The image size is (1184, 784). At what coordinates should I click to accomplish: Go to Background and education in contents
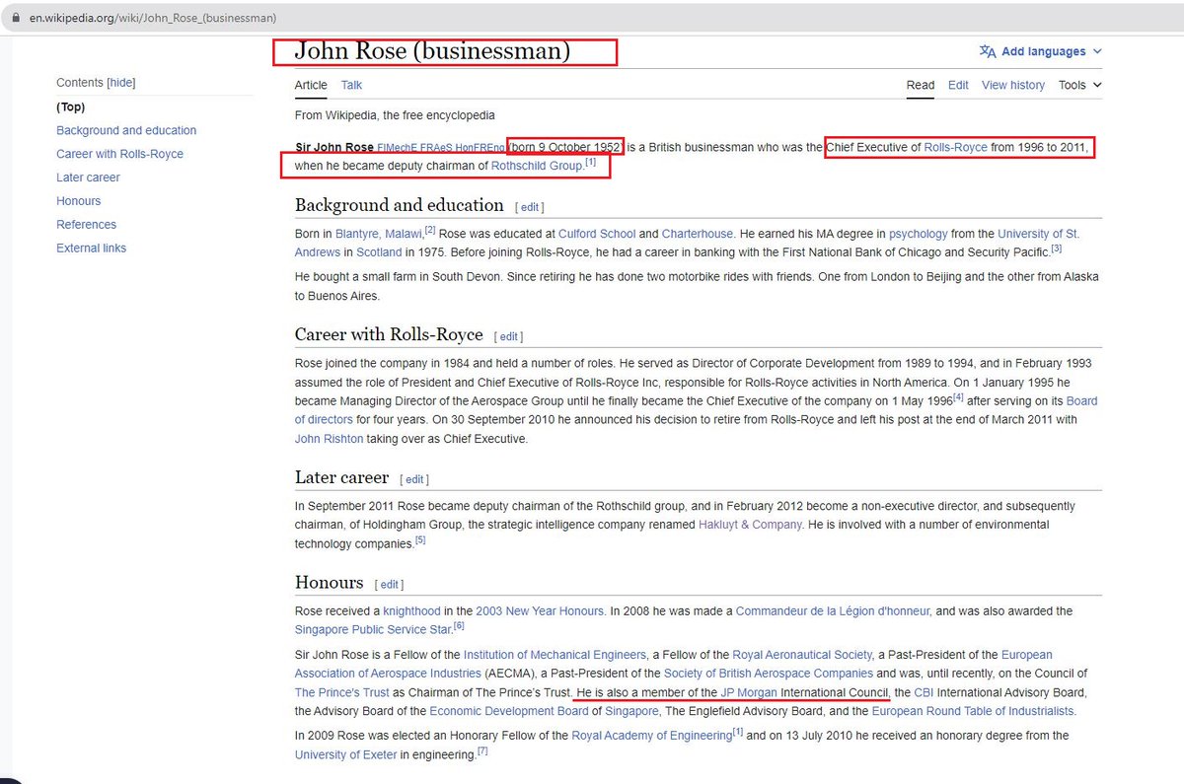point(126,130)
